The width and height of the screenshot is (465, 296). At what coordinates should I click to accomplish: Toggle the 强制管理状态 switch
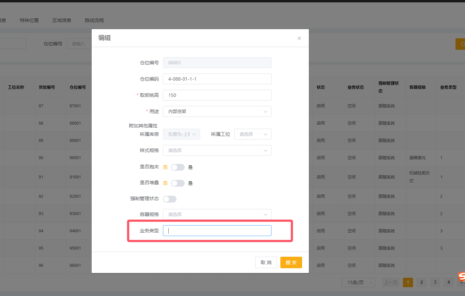(170, 199)
